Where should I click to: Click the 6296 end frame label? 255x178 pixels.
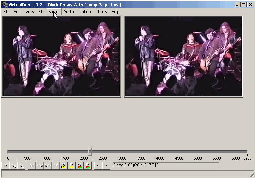[x=247, y=158]
